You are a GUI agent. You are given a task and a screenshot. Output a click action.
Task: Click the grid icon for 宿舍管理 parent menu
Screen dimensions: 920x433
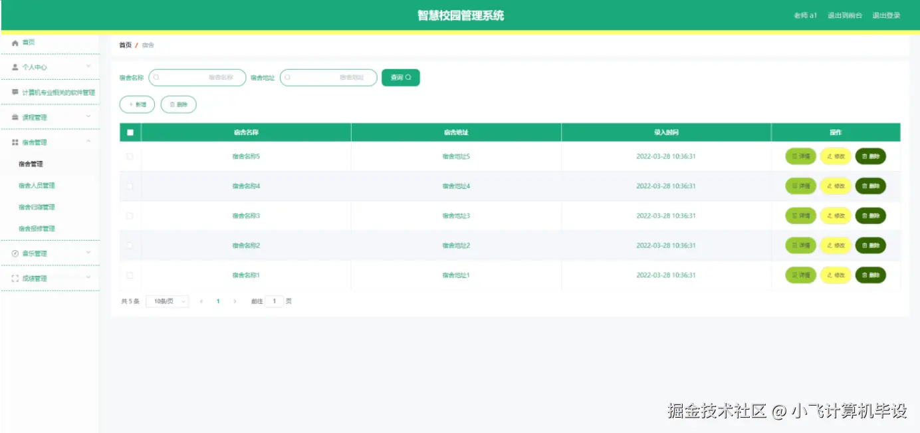tap(15, 142)
